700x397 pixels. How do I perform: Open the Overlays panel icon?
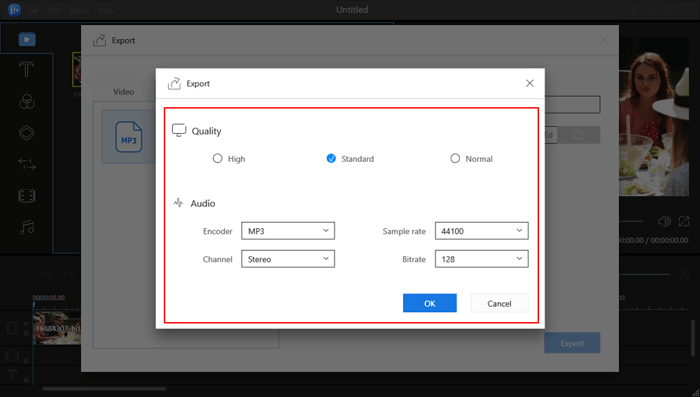coord(27,132)
